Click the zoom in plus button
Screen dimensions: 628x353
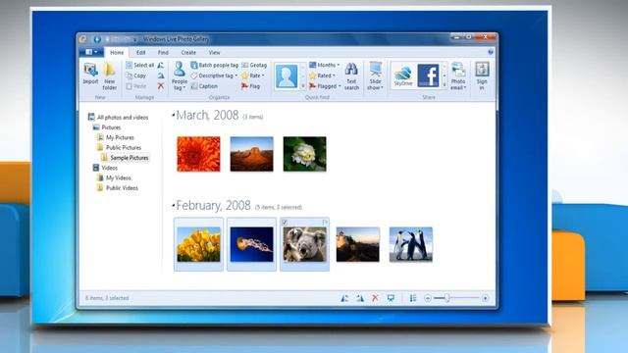coord(485,298)
